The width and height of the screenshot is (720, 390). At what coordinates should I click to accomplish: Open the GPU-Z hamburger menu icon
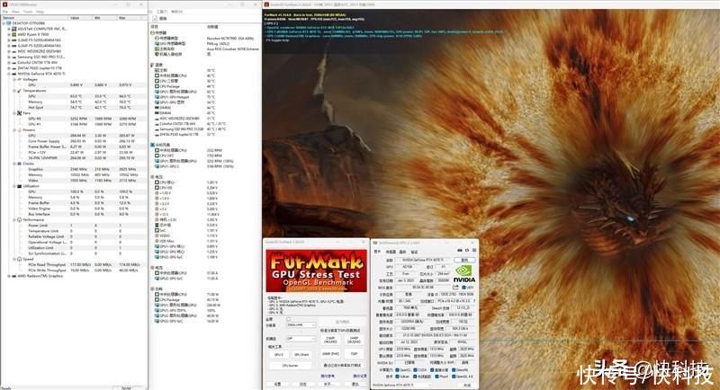click(x=474, y=251)
